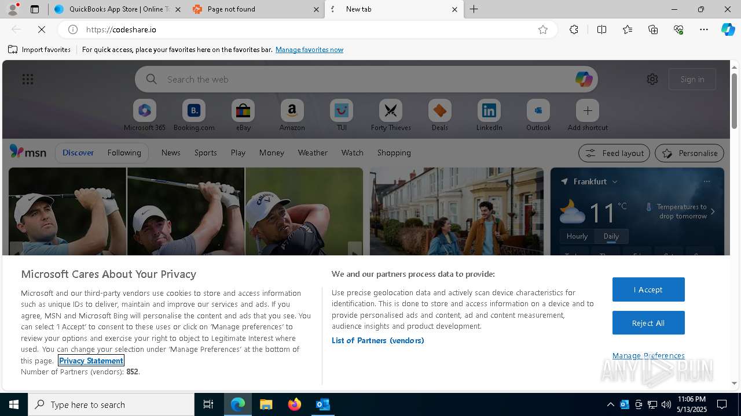
Task: Open the Play category
Action: click(x=238, y=153)
